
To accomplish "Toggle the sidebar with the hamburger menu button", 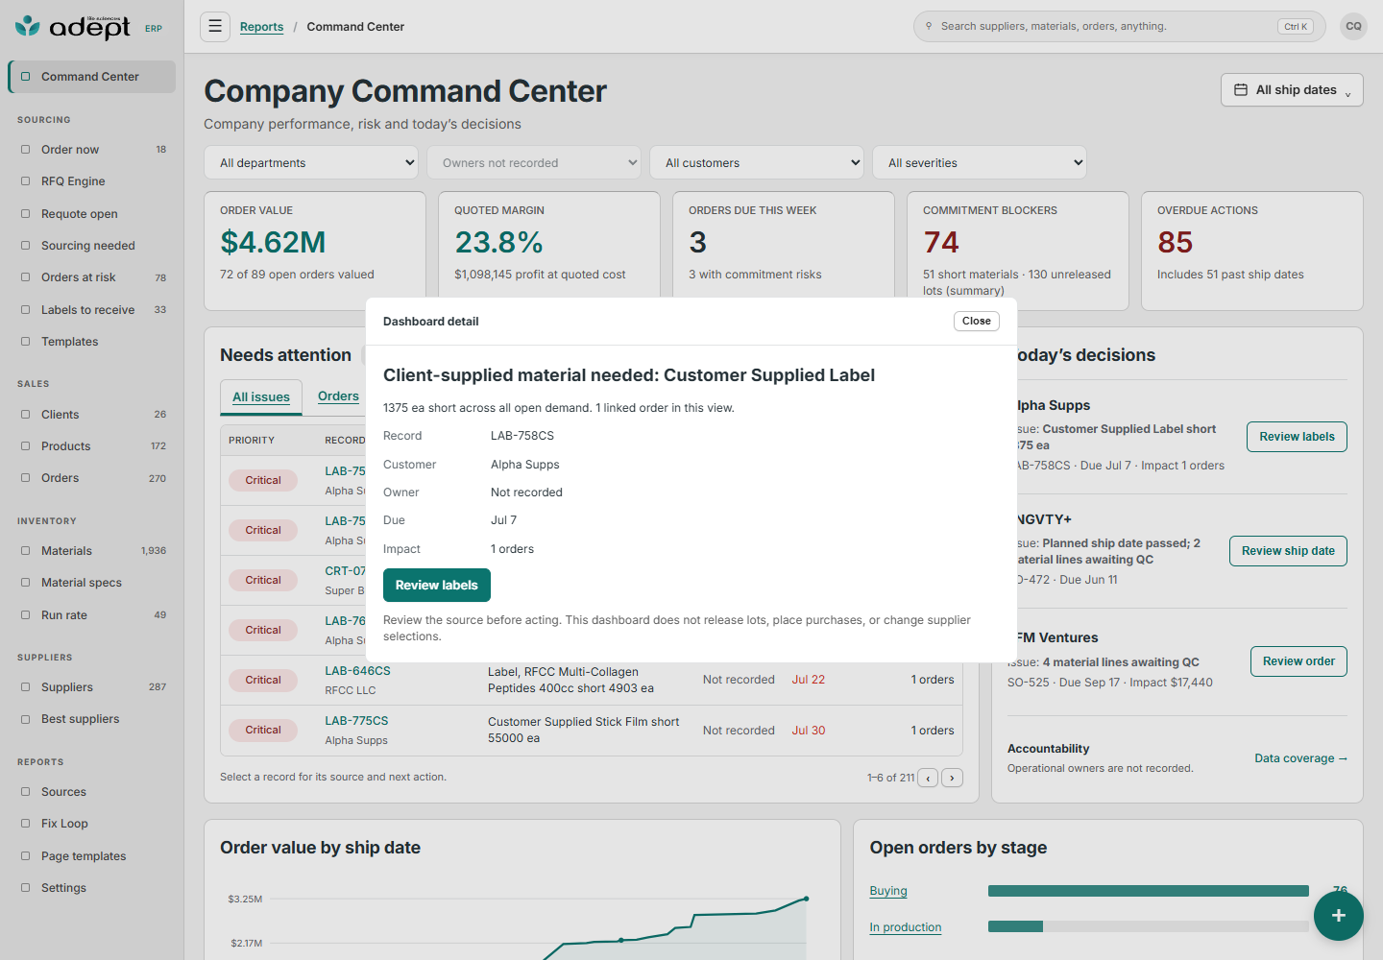I will click(x=215, y=27).
